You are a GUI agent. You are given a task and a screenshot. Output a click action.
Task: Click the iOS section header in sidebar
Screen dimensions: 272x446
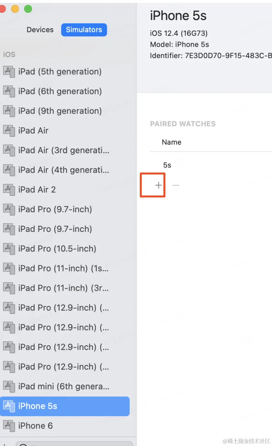[9, 54]
